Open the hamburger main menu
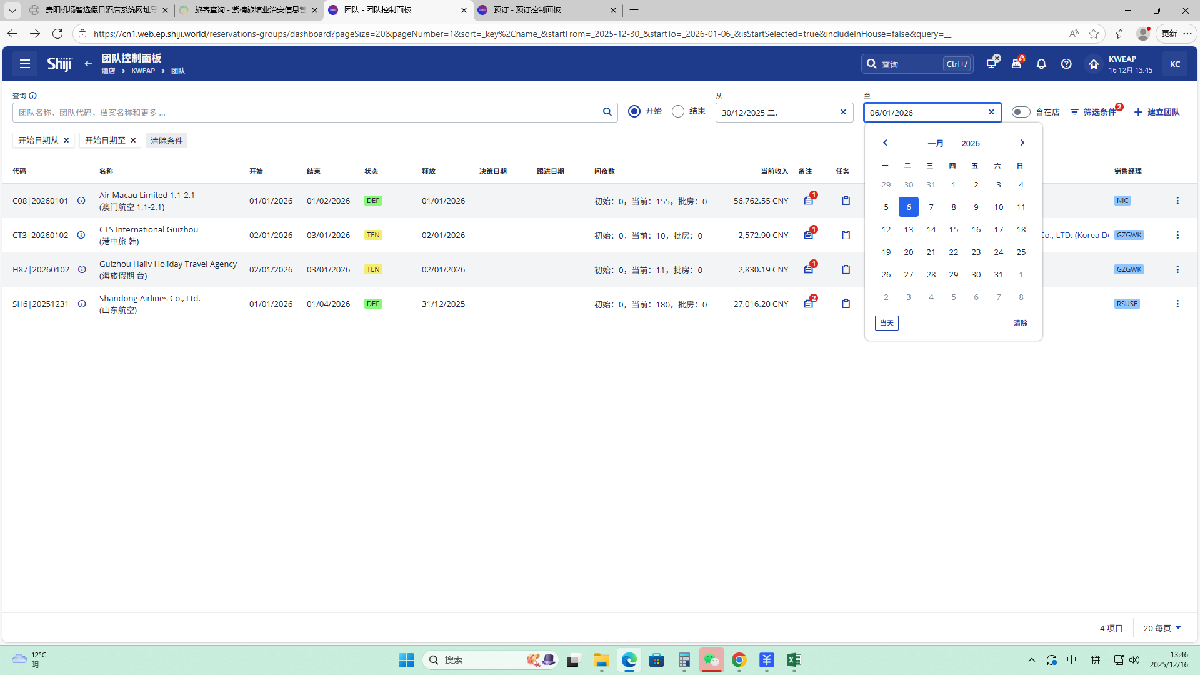Viewport: 1200px width, 675px height. pos(25,64)
